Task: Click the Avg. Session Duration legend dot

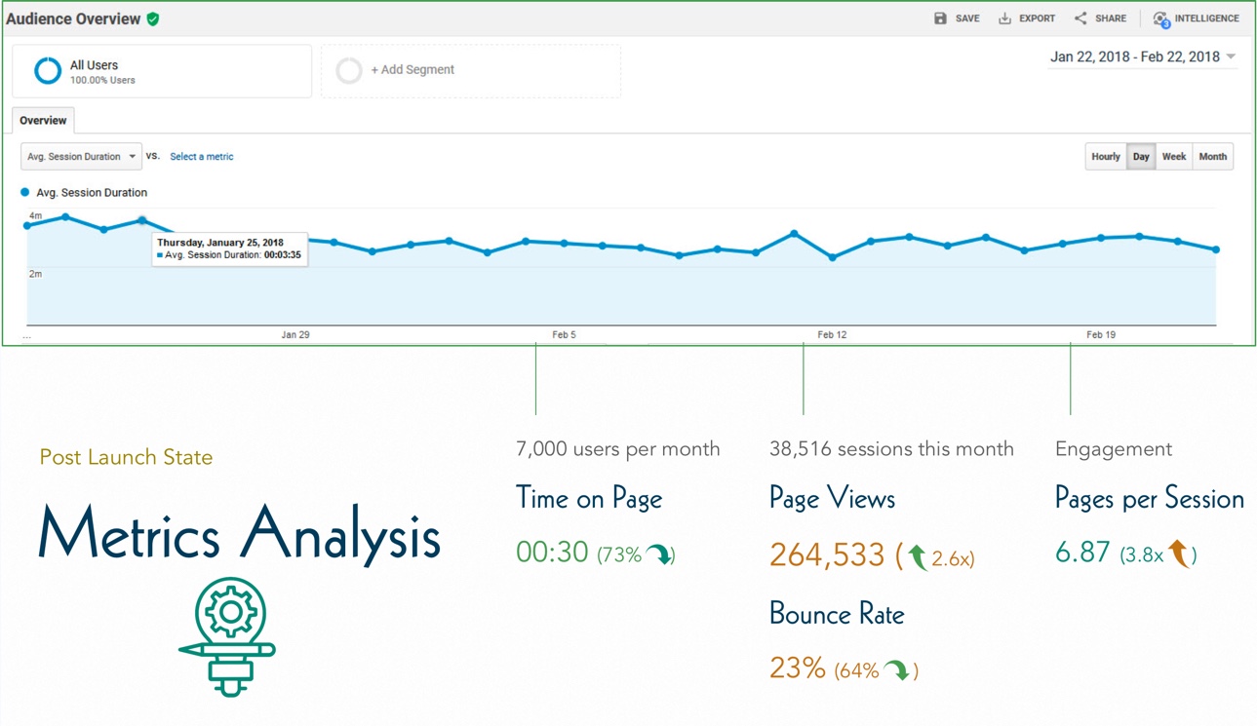Action: click(25, 193)
